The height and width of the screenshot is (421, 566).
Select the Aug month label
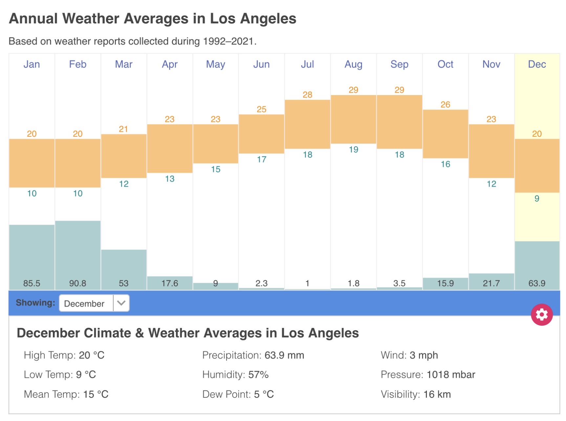(353, 64)
